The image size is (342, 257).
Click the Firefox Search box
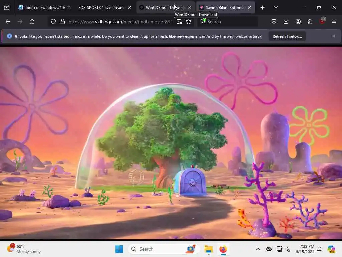point(227,22)
